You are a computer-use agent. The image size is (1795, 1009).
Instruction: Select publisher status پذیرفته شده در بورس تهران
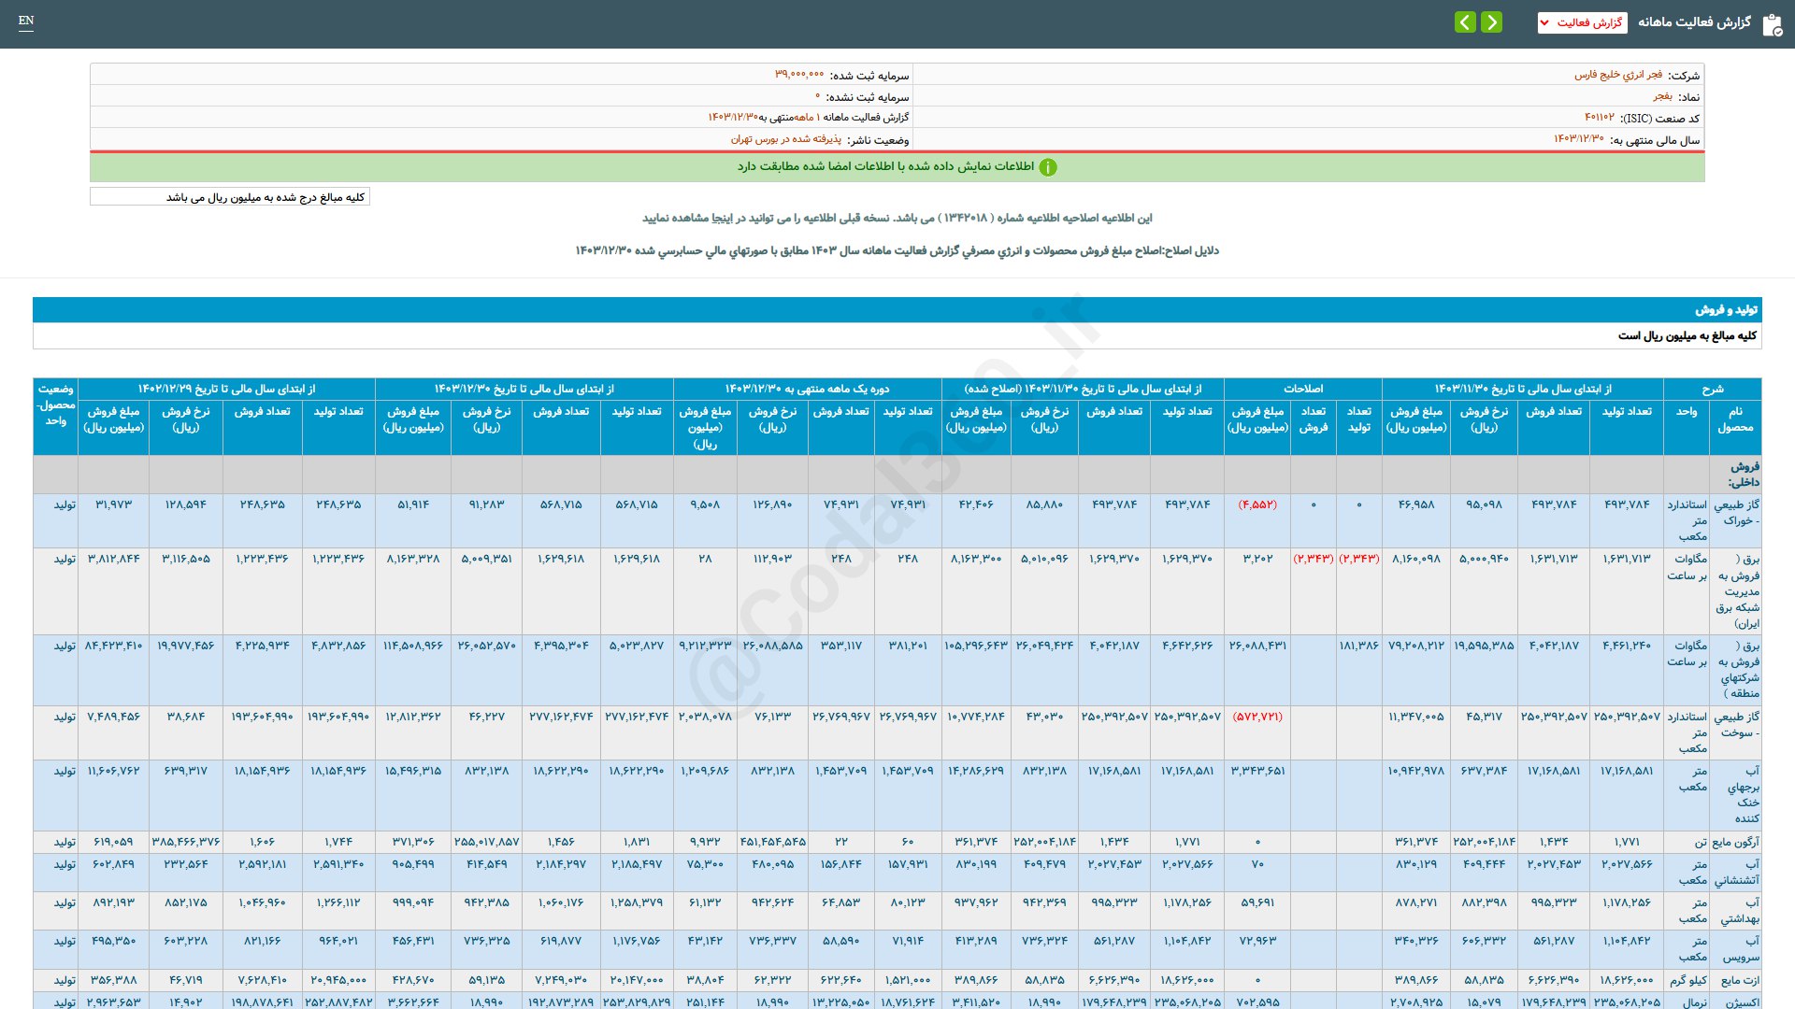click(786, 139)
